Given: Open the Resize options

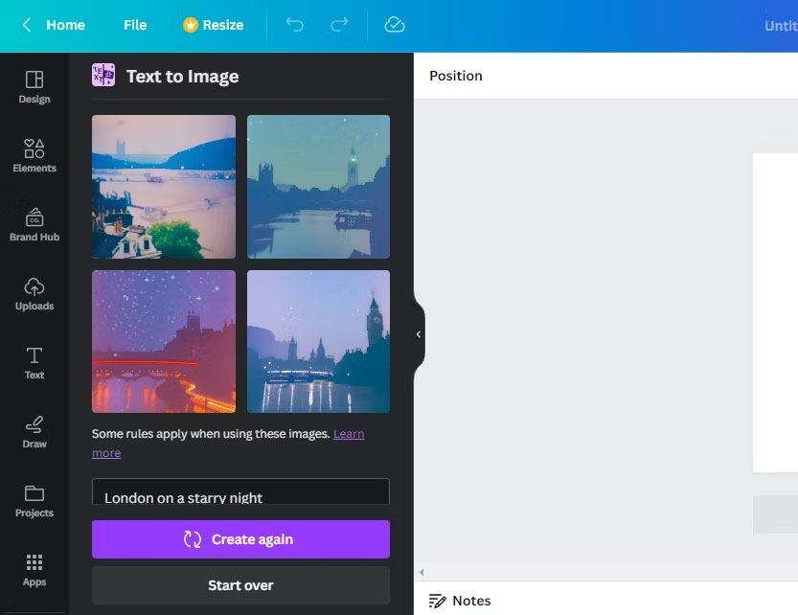Looking at the screenshot, I should click(x=213, y=25).
